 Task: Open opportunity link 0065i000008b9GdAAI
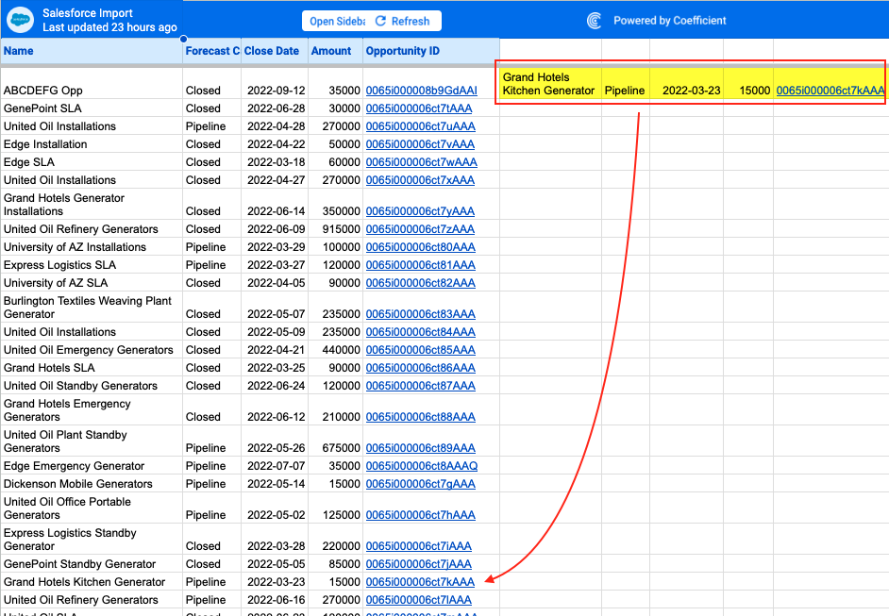421,91
